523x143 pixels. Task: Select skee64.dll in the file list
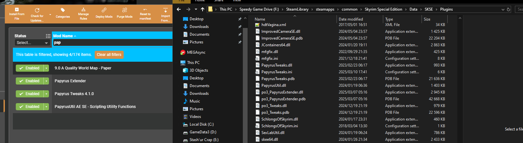point(270,139)
